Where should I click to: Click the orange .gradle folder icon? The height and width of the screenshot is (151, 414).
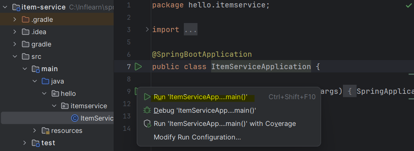[26, 19]
